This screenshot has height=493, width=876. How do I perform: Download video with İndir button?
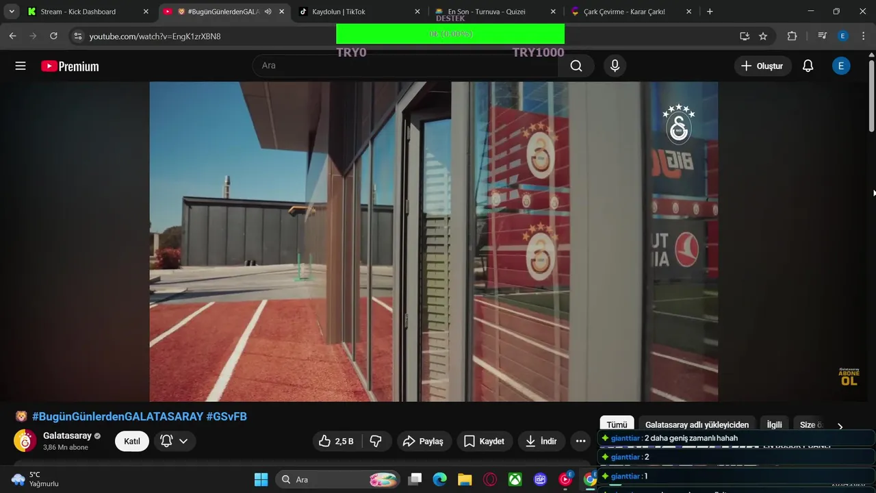point(541,442)
